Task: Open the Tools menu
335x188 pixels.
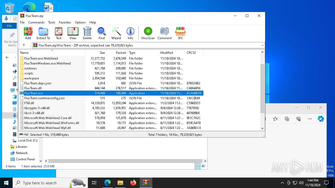Action: point(52,22)
